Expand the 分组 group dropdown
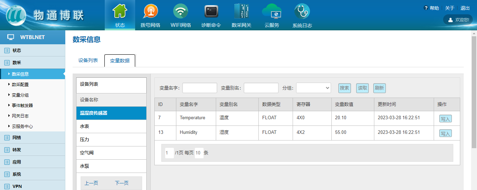Viewport: 477px width, 190px height. [x=313, y=88]
